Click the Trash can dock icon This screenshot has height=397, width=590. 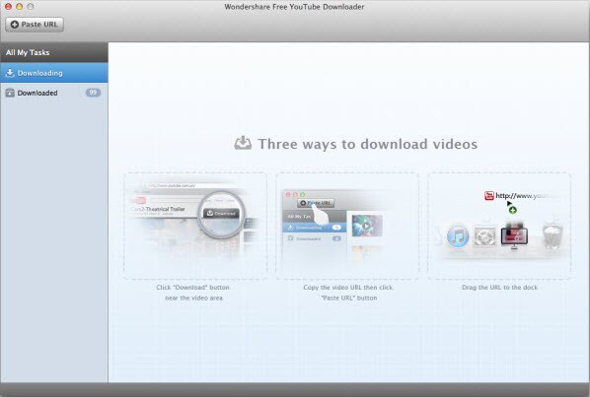553,235
